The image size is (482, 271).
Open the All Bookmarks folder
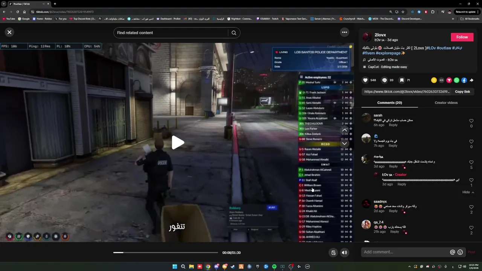click(470, 18)
